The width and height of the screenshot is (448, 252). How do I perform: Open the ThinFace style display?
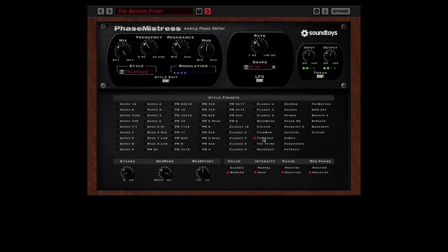[139, 72]
